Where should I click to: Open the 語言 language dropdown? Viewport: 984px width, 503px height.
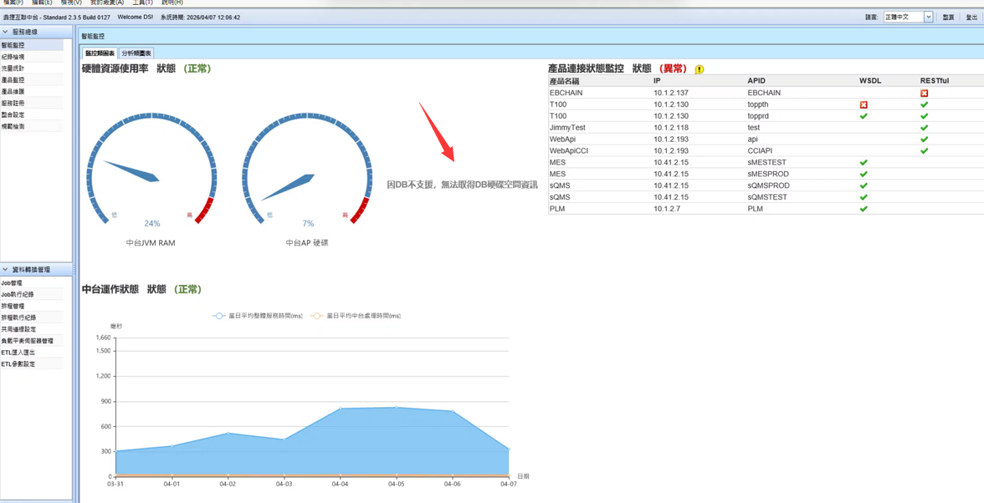tap(928, 17)
